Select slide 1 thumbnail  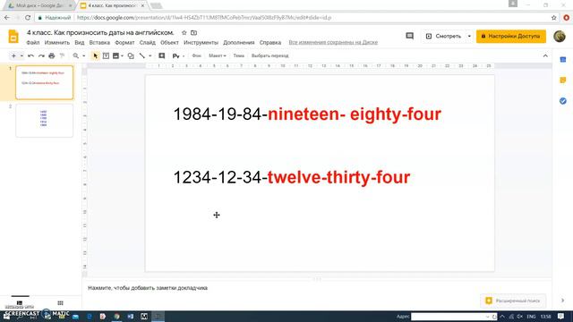[44, 82]
